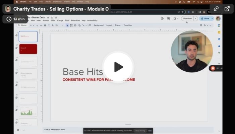Open the comments icon in Slides header

pos(168,18)
